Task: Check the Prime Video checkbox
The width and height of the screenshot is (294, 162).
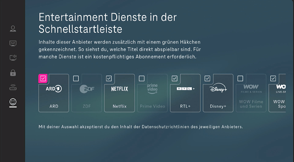Action: [141, 78]
